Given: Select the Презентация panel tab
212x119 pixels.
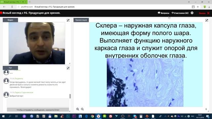Looking at the screenshot, I should [81, 20].
